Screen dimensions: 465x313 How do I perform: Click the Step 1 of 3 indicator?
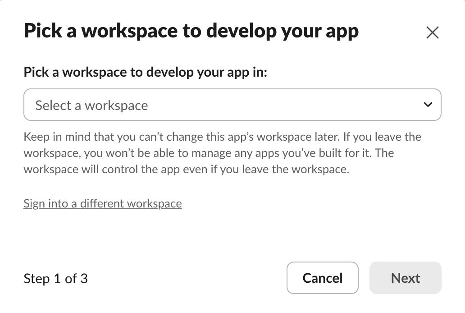click(x=56, y=279)
